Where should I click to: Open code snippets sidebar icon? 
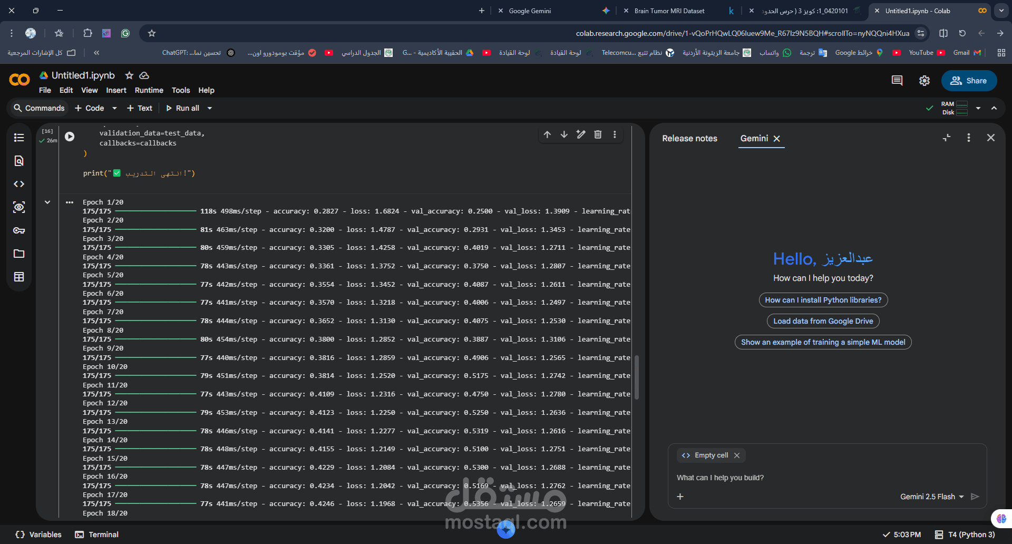click(19, 184)
